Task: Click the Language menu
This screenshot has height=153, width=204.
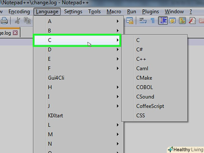Action: pos(47,12)
